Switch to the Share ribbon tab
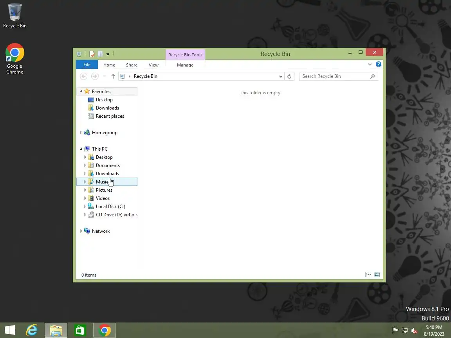This screenshot has width=451, height=338. point(132,65)
